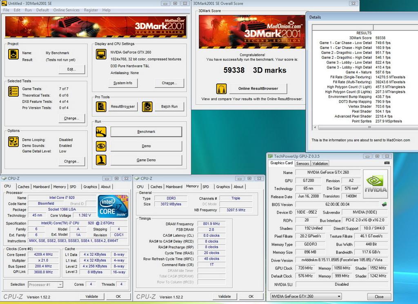Click OK in the CPU-Z Memory window

click(x=251, y=296)
